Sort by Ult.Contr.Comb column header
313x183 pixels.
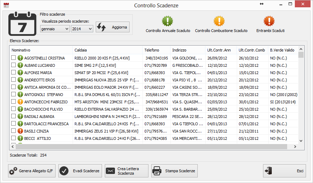pos(252,50)
